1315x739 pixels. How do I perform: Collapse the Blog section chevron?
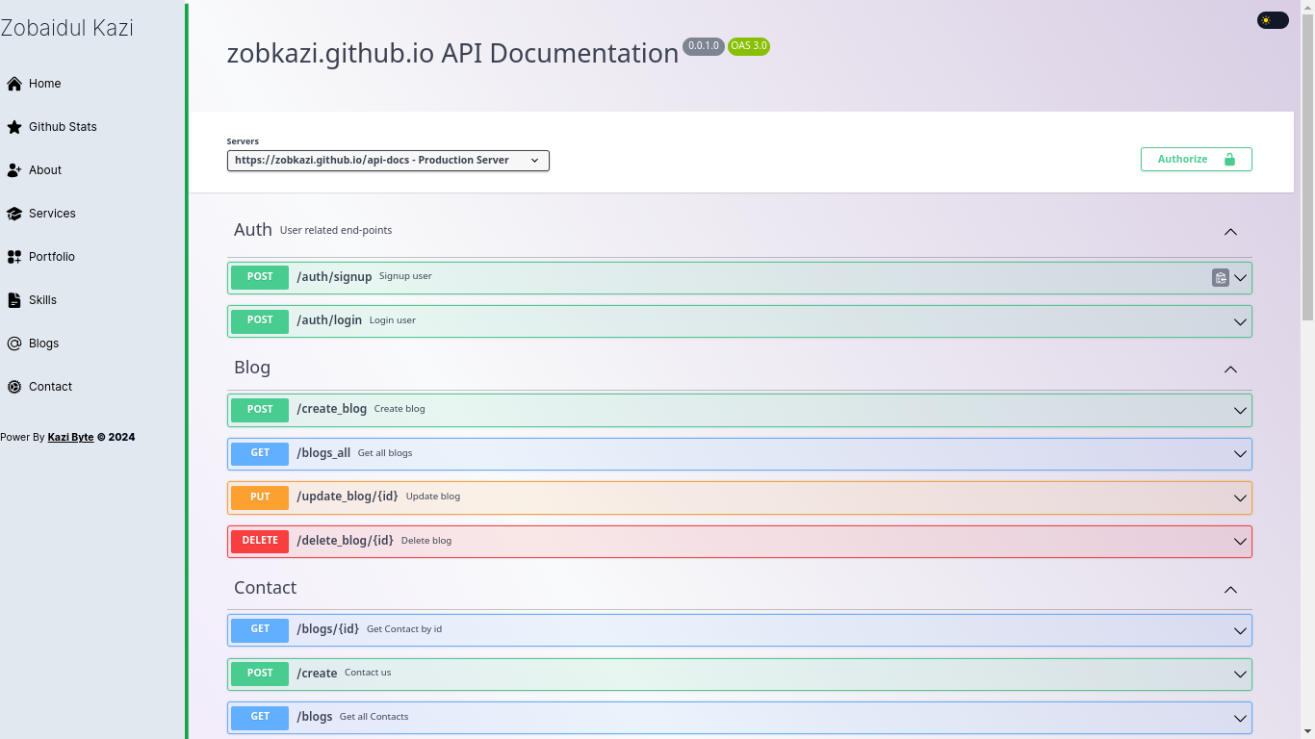(1230, 369)
